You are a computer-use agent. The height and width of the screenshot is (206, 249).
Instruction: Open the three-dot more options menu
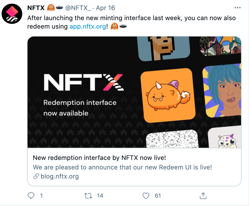(x=237, y=8)
